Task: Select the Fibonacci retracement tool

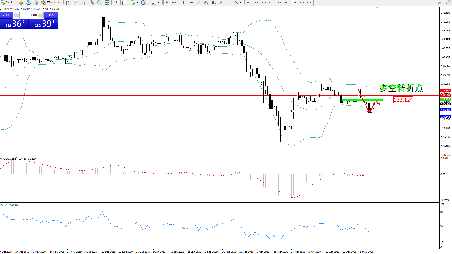Action: [x=213, y=2]
